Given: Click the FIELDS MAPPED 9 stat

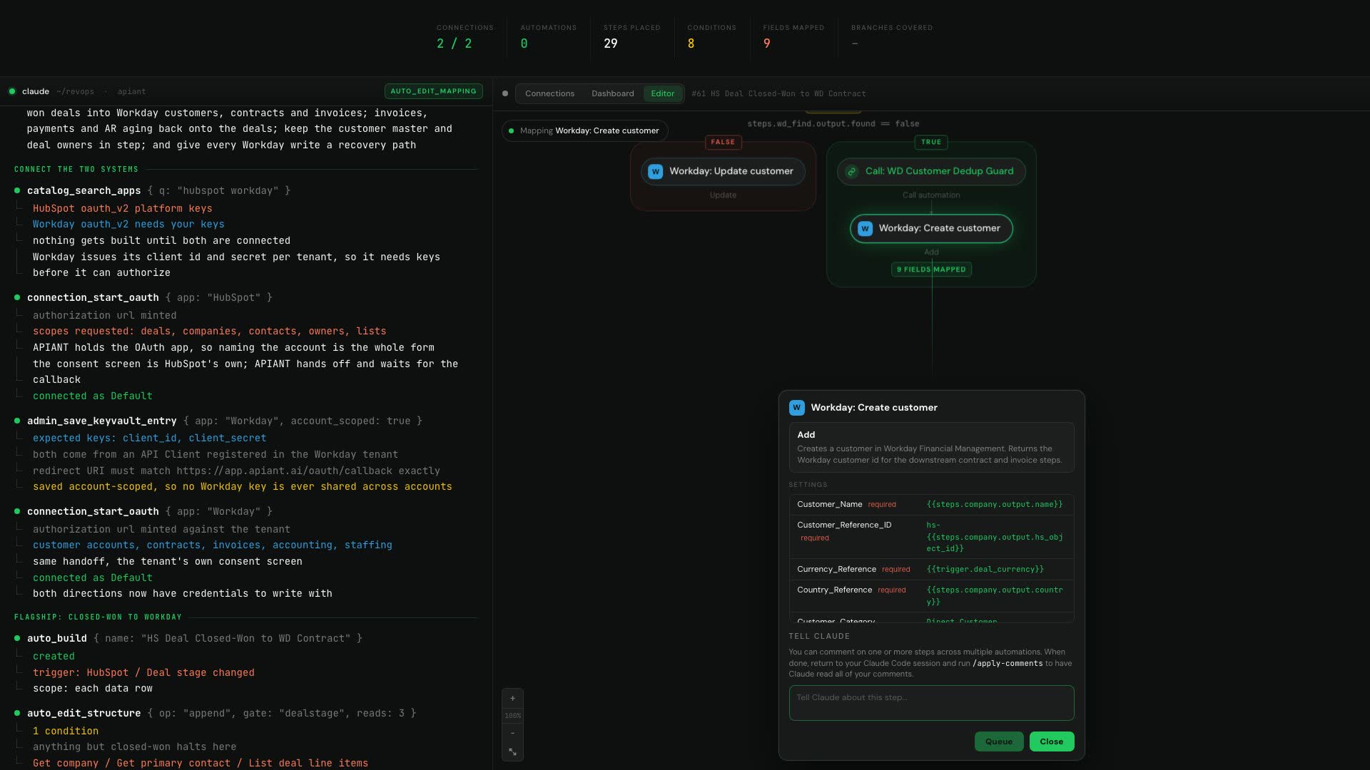Looking at the screenshot, I should point(793,36).
